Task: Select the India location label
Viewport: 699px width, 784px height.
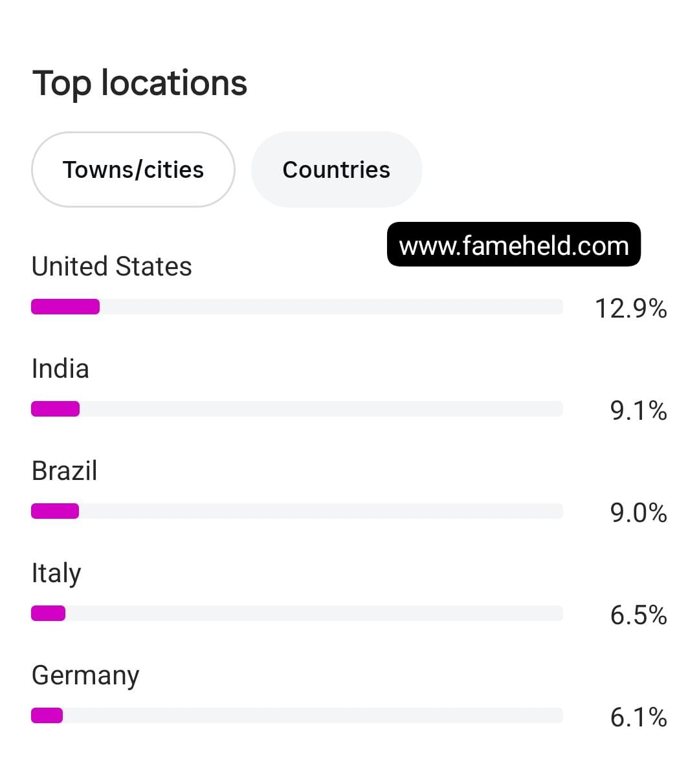Action: (60, 369)
